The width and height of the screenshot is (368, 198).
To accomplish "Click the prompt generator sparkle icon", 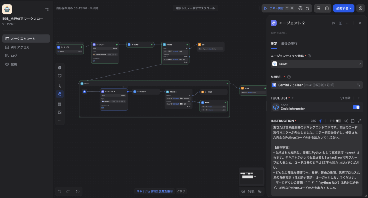I will (320, 121).
